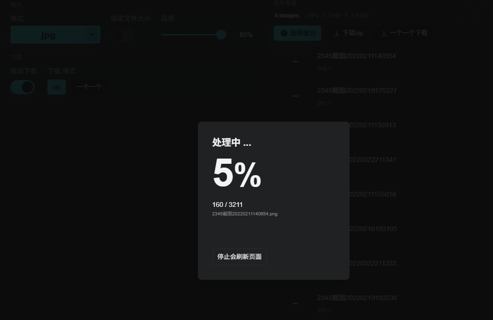This screenshot has height=320, width=493.
Task: Click file entry ending 0220322211341
Action: (x=373, y=160)
